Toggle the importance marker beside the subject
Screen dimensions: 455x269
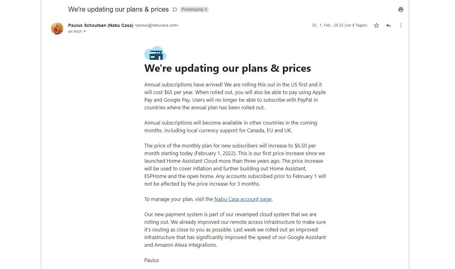[x=175, y=9]
